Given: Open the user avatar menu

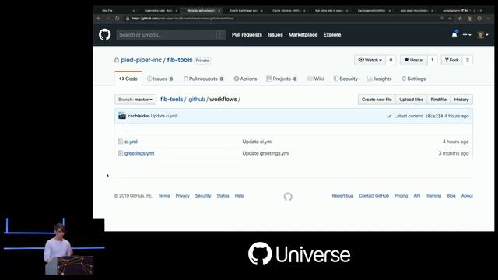Looking at the screenshot, I should (x=482, y=34).
